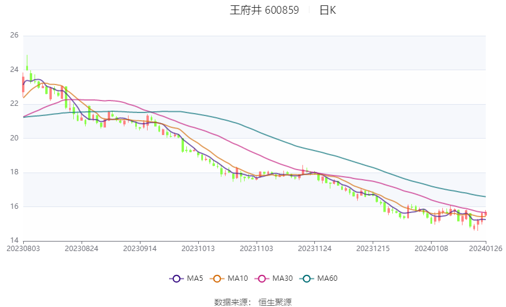Toggle the MA60 legend series
Image resolution: width=506 pixels, height=307 pixels.
[x=318, y=278]
